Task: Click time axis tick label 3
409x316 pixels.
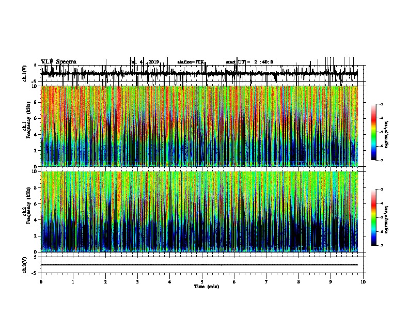Action: [137, 281]
